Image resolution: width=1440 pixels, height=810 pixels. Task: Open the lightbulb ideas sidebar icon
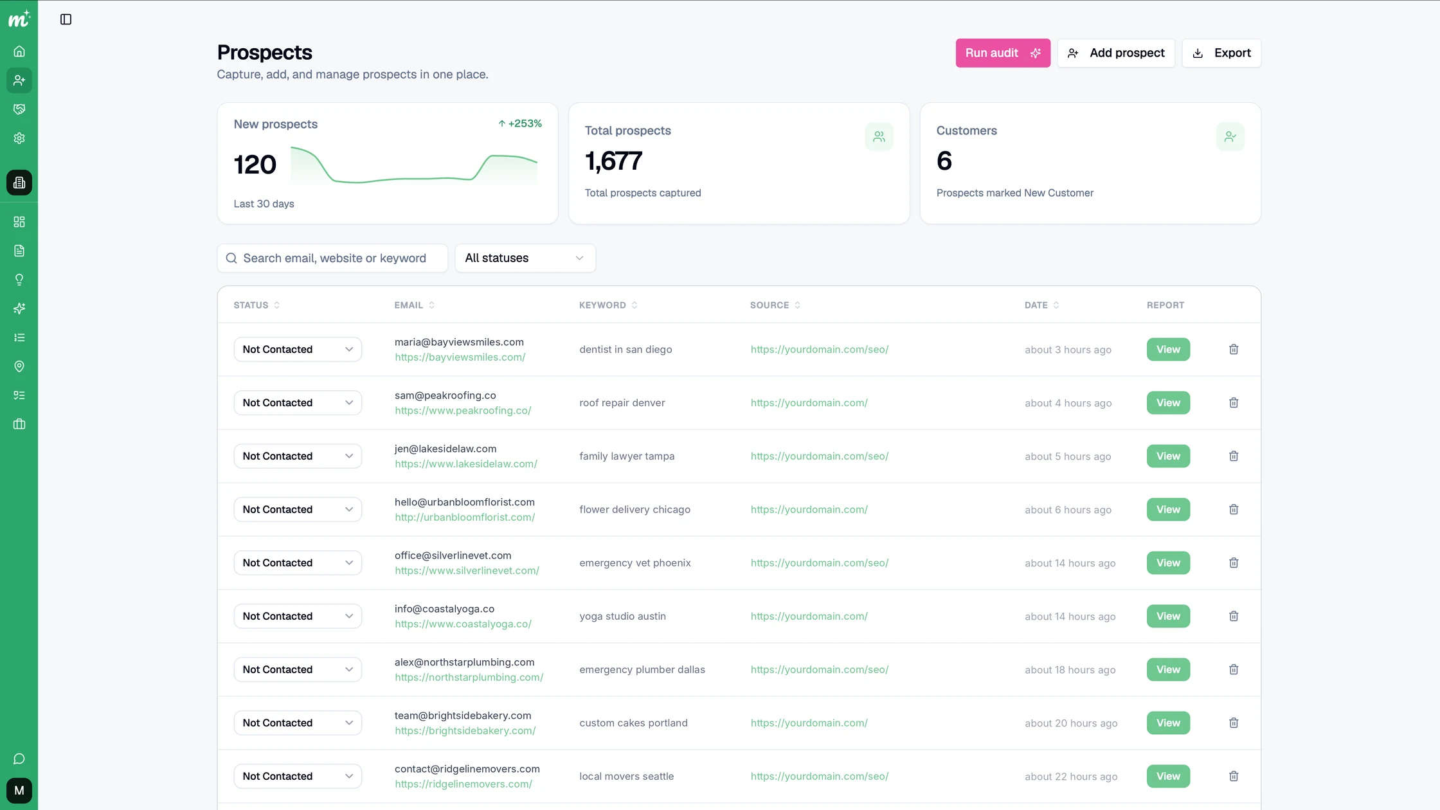pyautogui.click(x=19, y=280)
